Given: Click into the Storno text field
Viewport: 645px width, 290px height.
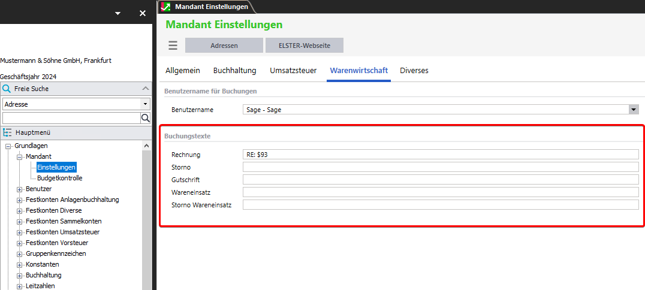Looking at the screenshot, I should tap(441, 167).
